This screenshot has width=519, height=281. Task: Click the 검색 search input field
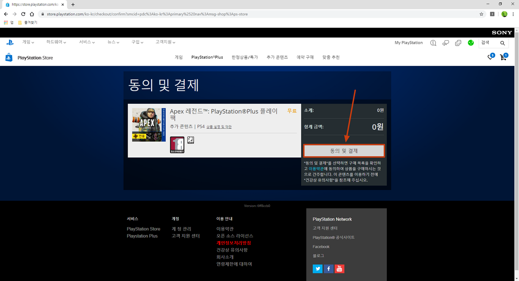click(x=489, y=43)
